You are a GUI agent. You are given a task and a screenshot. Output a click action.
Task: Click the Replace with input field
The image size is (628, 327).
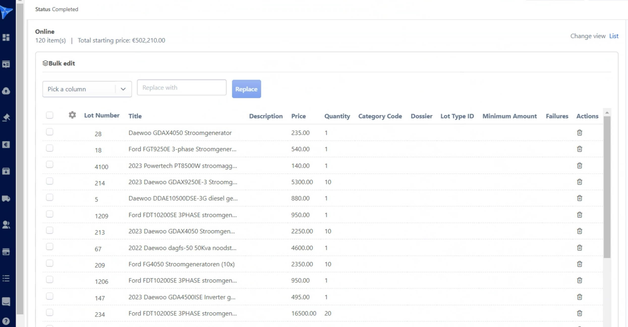pos(181,87)
